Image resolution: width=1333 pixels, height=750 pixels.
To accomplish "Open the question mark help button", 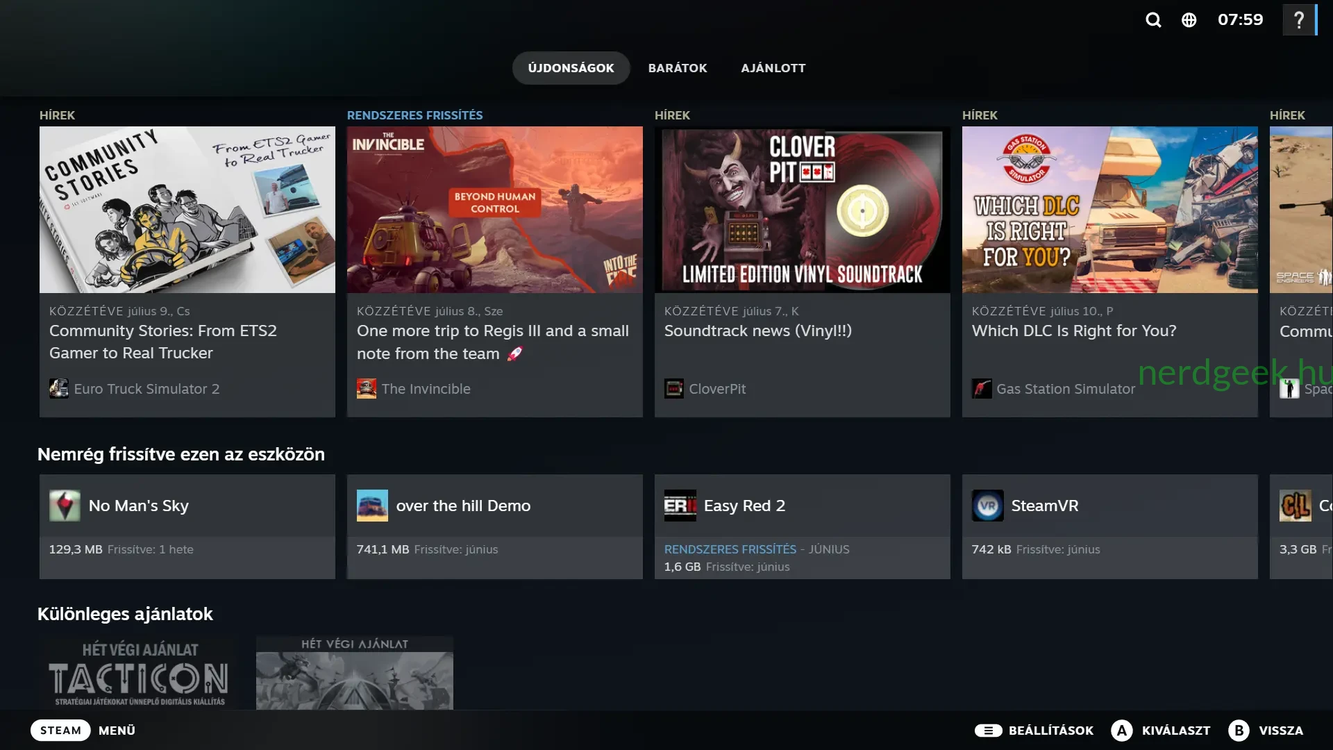I will [1299, 19].
